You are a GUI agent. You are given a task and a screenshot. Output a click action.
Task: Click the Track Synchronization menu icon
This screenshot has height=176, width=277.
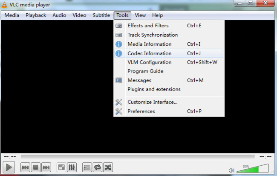(x=119, y=35)
